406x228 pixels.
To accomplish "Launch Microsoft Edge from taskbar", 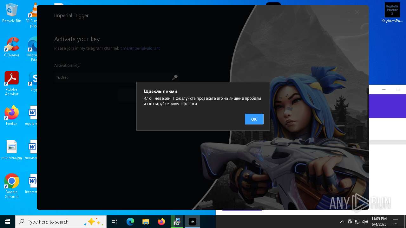I will click(130, 222).
